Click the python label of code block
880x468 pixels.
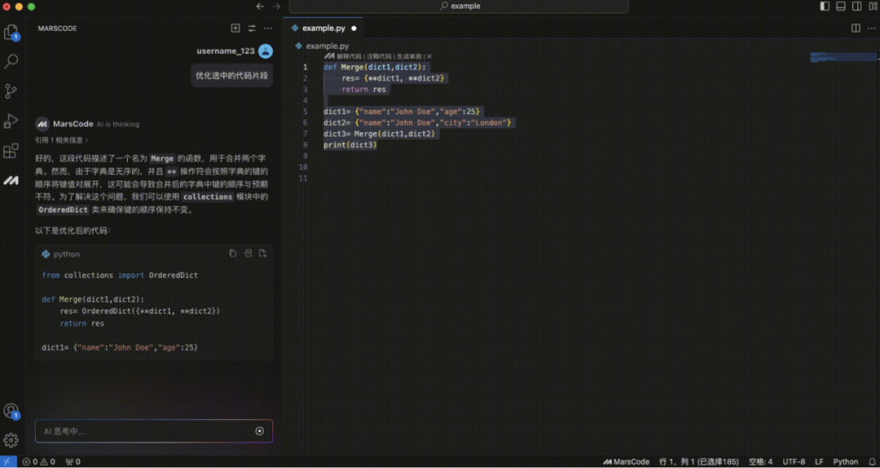pyautogui.click(x=67, y=254)
